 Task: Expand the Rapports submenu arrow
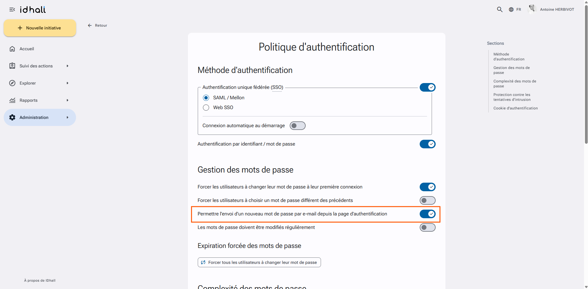pyautogui.click(x=67, y=100)
